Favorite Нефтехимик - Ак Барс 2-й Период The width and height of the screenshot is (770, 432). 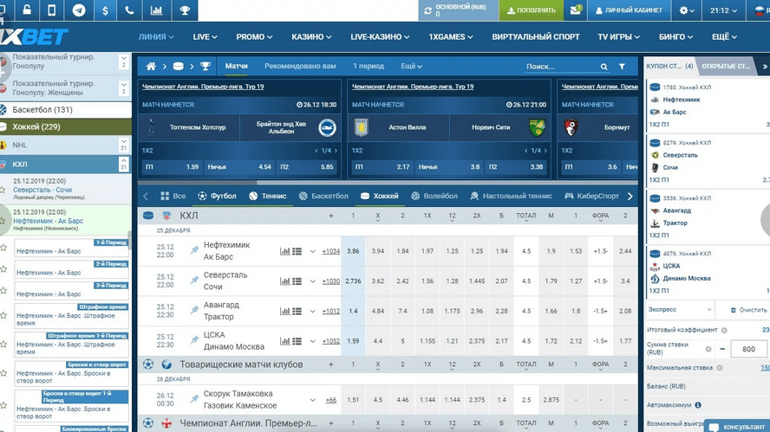[x=3, y=268]
